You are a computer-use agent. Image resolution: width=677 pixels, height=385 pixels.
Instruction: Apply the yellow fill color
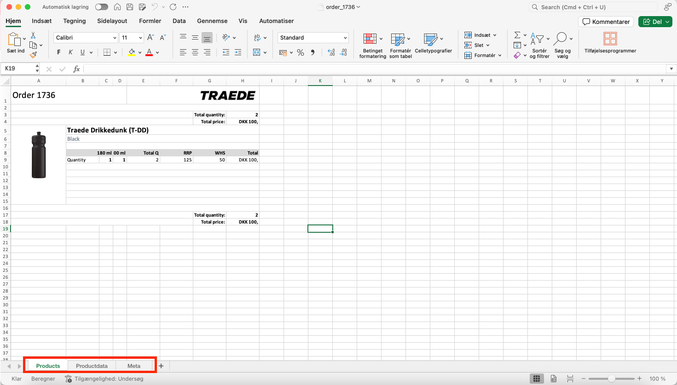point(132,52)
